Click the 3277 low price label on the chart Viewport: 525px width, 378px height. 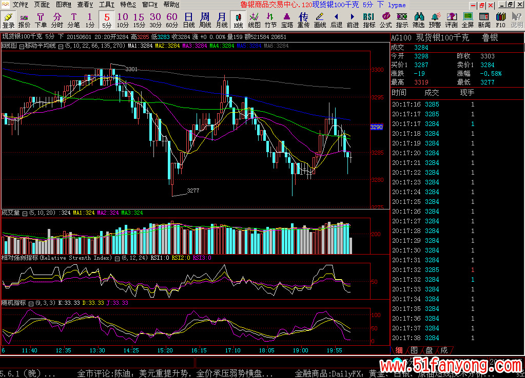click(193, 191)
